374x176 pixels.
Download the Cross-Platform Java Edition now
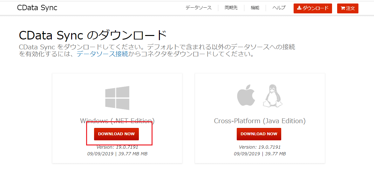point(259,134)
